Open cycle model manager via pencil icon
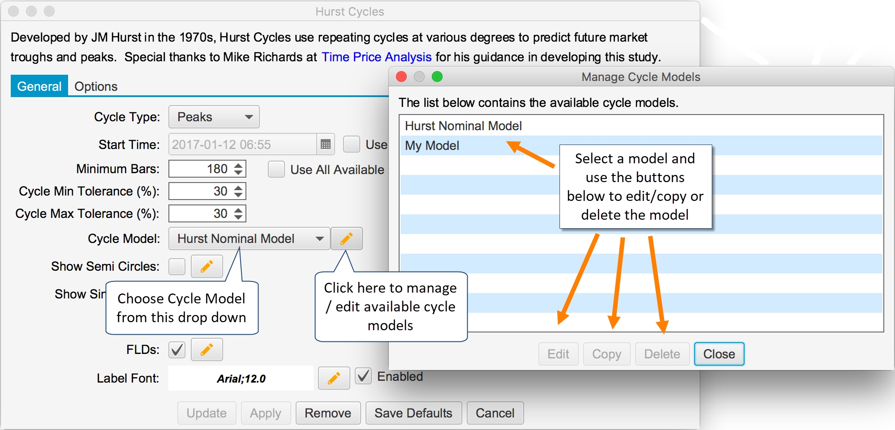 [x=346, y=238]
